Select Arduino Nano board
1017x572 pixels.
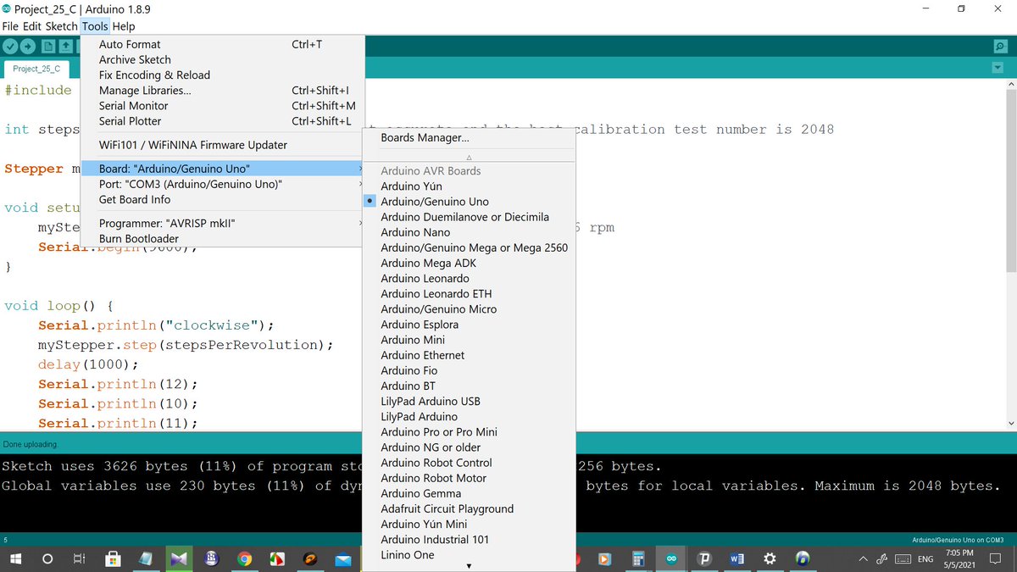(x=469, y=232)
